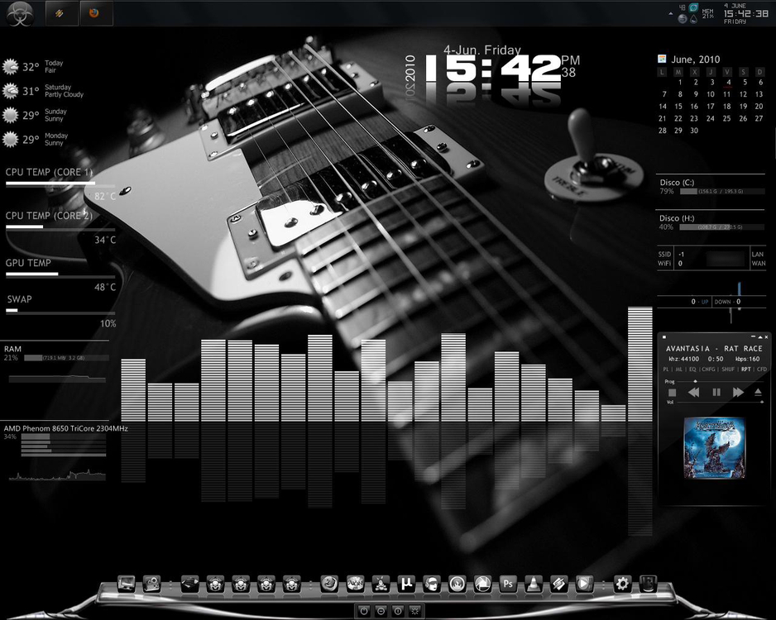776x620 pixels.
Task: Click the biohazard start button
Action: click(22, 14)
